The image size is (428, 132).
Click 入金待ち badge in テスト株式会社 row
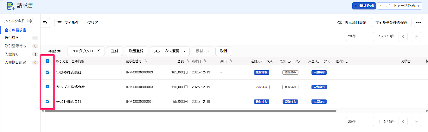click(319, 102)
